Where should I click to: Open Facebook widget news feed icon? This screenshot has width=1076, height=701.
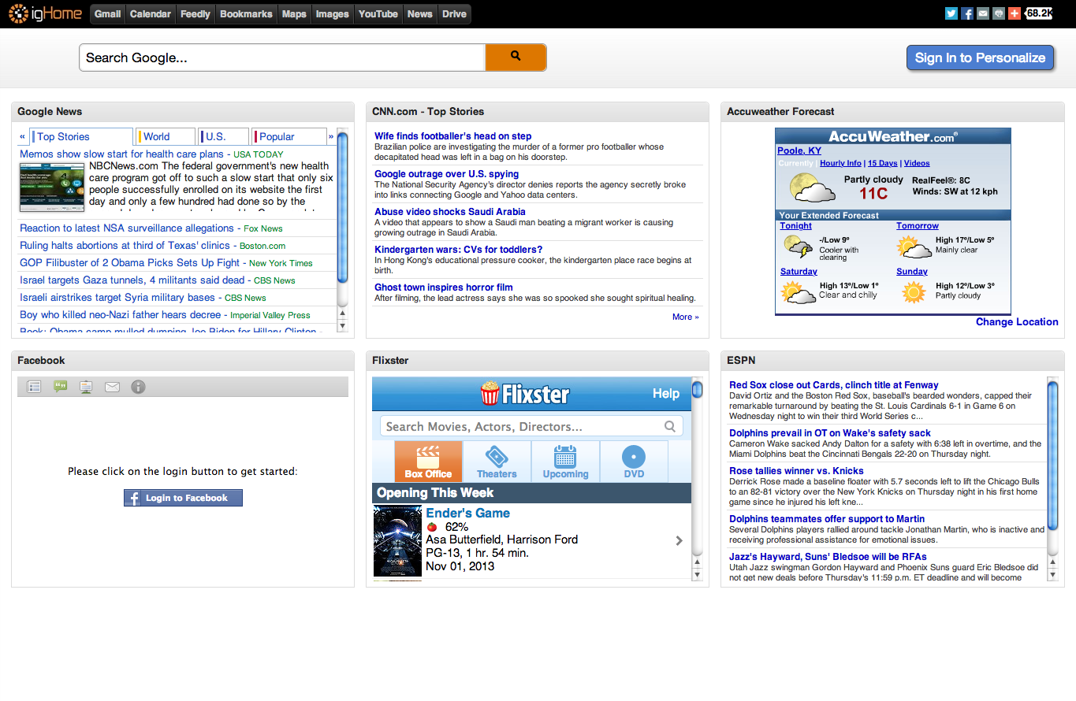click(34, 387)
